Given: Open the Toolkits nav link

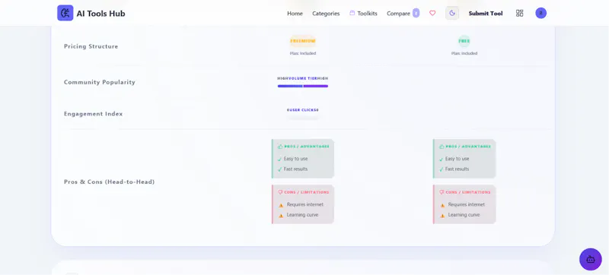Looking at the screenshot, I should [368, 14].
